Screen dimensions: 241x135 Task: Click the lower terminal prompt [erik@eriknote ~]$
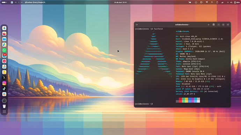tap(144, 104)
